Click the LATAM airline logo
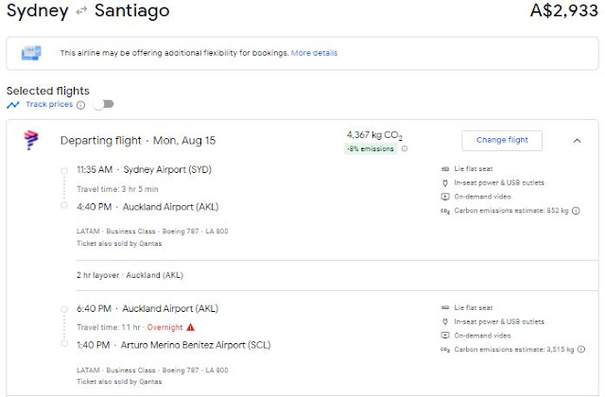Screen dimensions: 605x397 click(x=31, y=142)
